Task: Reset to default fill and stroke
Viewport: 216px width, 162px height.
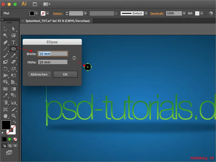Action: (x=3, y=133)
